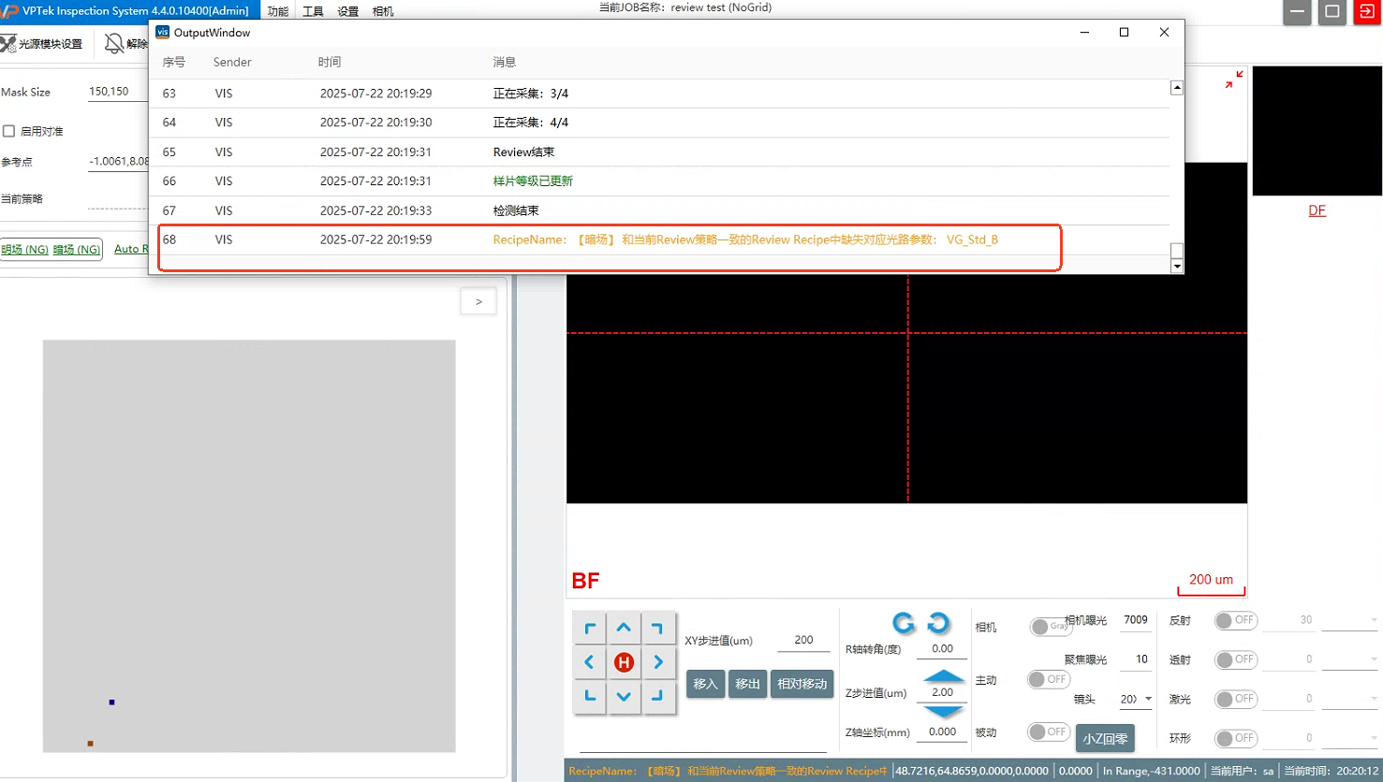This screenshot has height=782, width=1383.
Task: Click the OutputWindow scroll down arrow
Action: 1177,267
